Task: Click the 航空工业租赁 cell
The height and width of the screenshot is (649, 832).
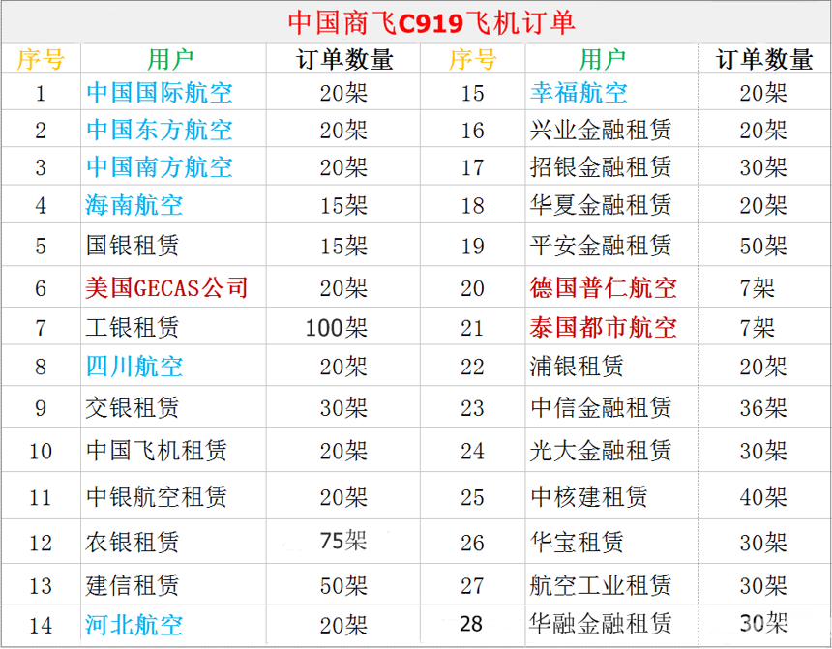Action: pyautogui.click(x=611, y=585)
